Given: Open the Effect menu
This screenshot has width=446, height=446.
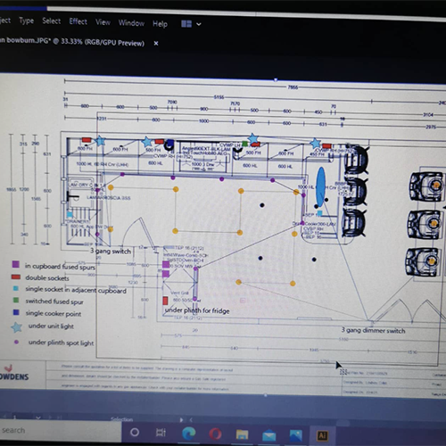Looking at the screenshot, I should tap(78, 21).
